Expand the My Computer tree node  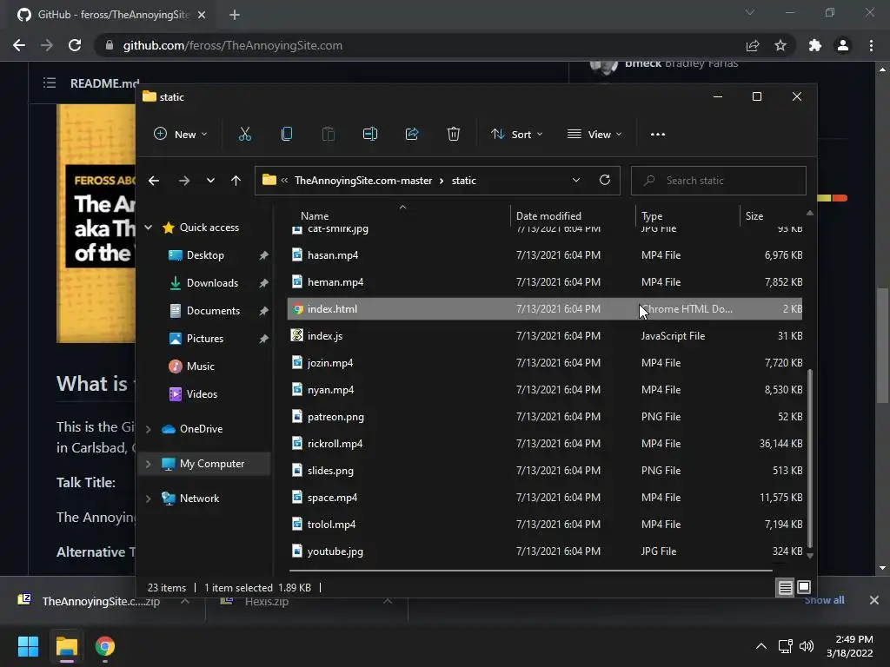[149, 464]
